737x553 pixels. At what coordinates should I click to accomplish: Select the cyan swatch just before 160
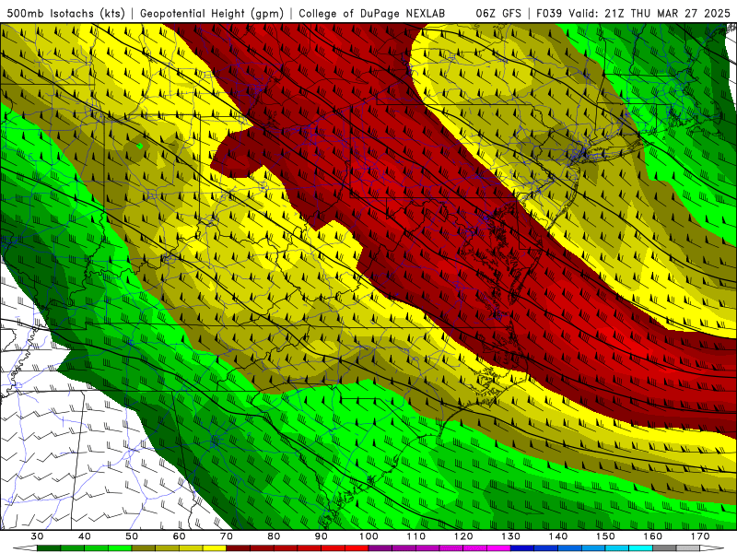641,548
